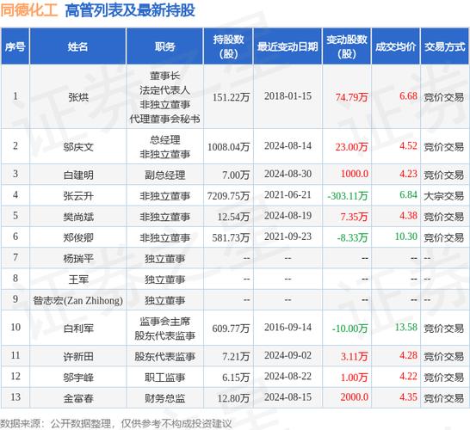Image resolution: width=470 pixels, height=430 pixels.
Task: Click the name 张烘 in row 1
Action: click(78, 97)
